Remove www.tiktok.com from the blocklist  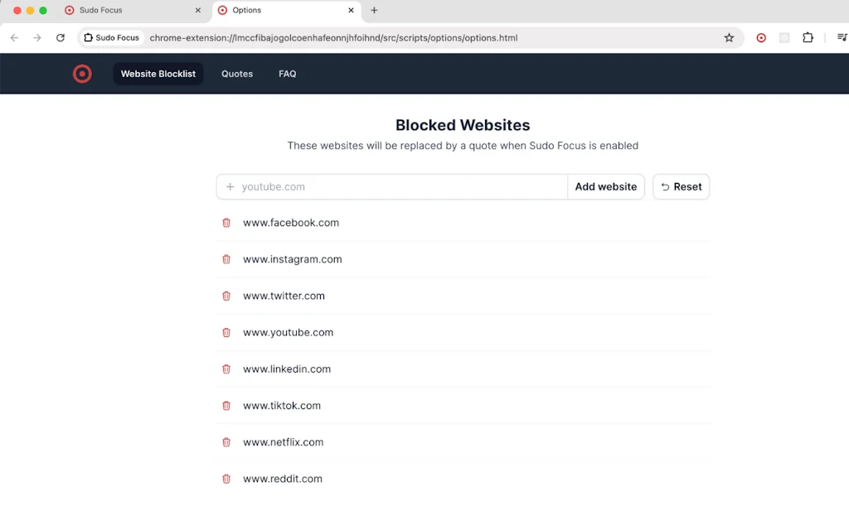coord(226,405)
